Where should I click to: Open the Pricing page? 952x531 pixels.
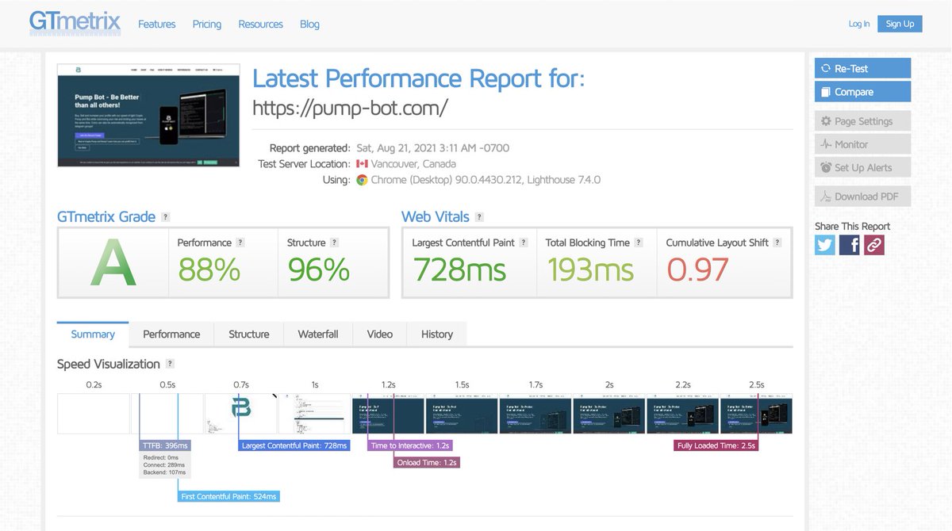click(x=207, y=24)
